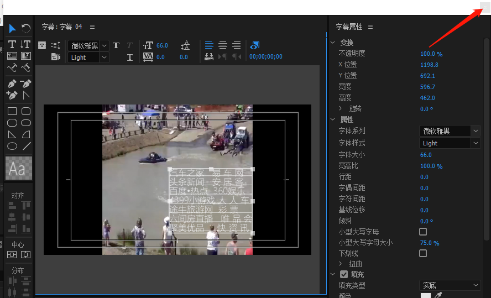Uncheck the 填充 fill checkbox

[344, 274]
